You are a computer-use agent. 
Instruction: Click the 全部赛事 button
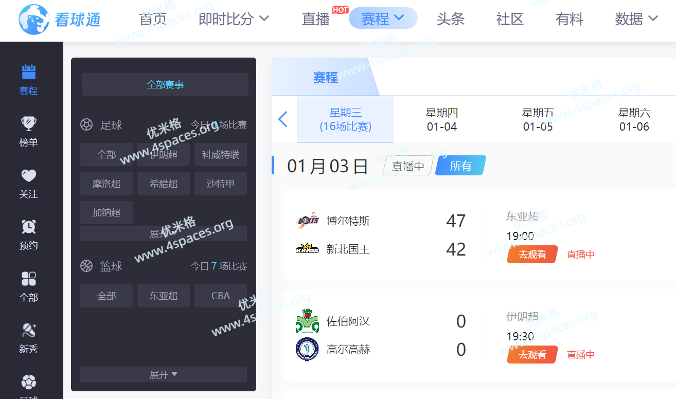tap(165, 85)
